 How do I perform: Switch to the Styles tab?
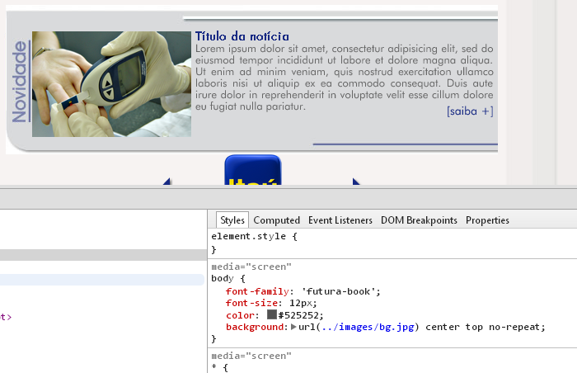[x=232, y=220]
